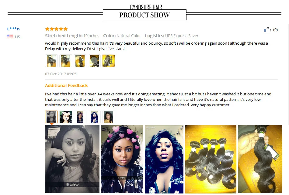Open the fourth review thumbnail showing bundle top

(94, 61)
